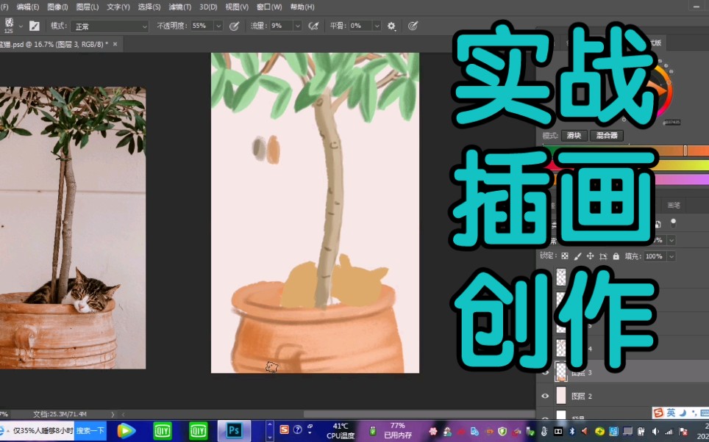Click the Photoshop icon in the taskbar
This screenshot has height=442, width=709.
(234, 429)
